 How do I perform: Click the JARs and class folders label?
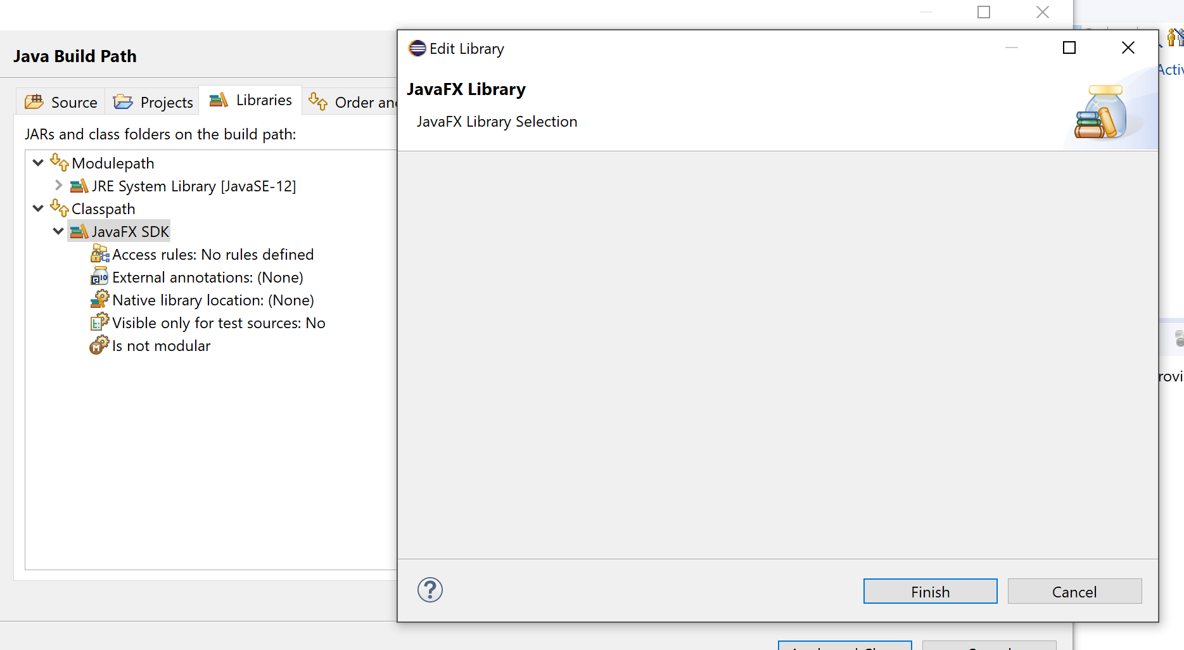point(160,134)
